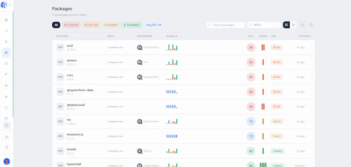Click the SPS score 20 badge

pyautogui.click(x=251, y=48)
